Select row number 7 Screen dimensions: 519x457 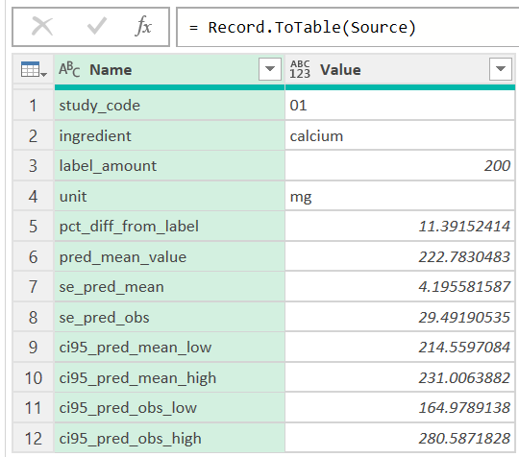pyautogui.click(x=33, y=287)
